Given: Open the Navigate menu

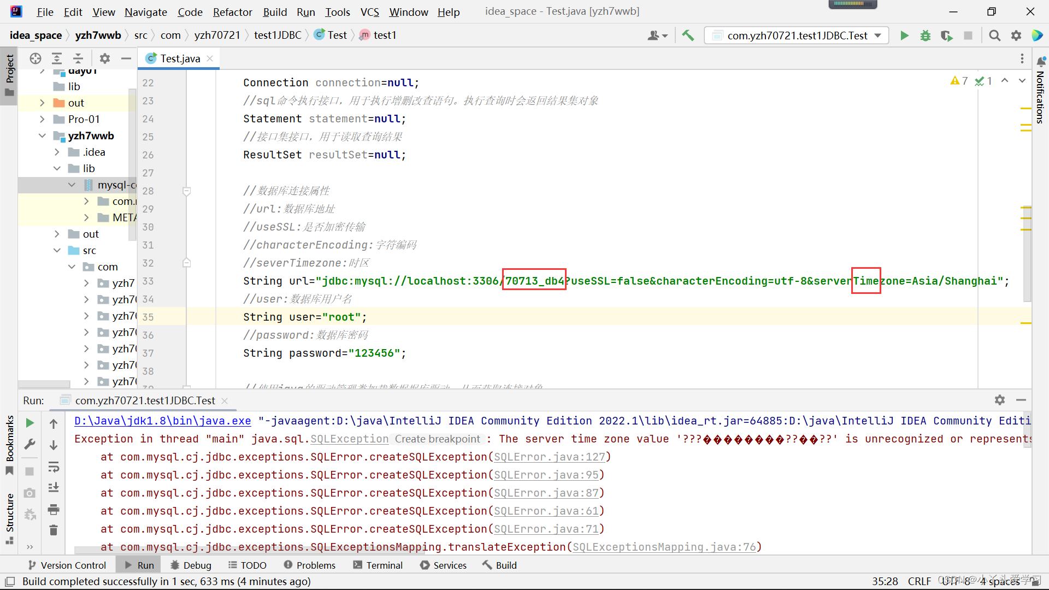Looking at the screenshot, I should [146, 12].
